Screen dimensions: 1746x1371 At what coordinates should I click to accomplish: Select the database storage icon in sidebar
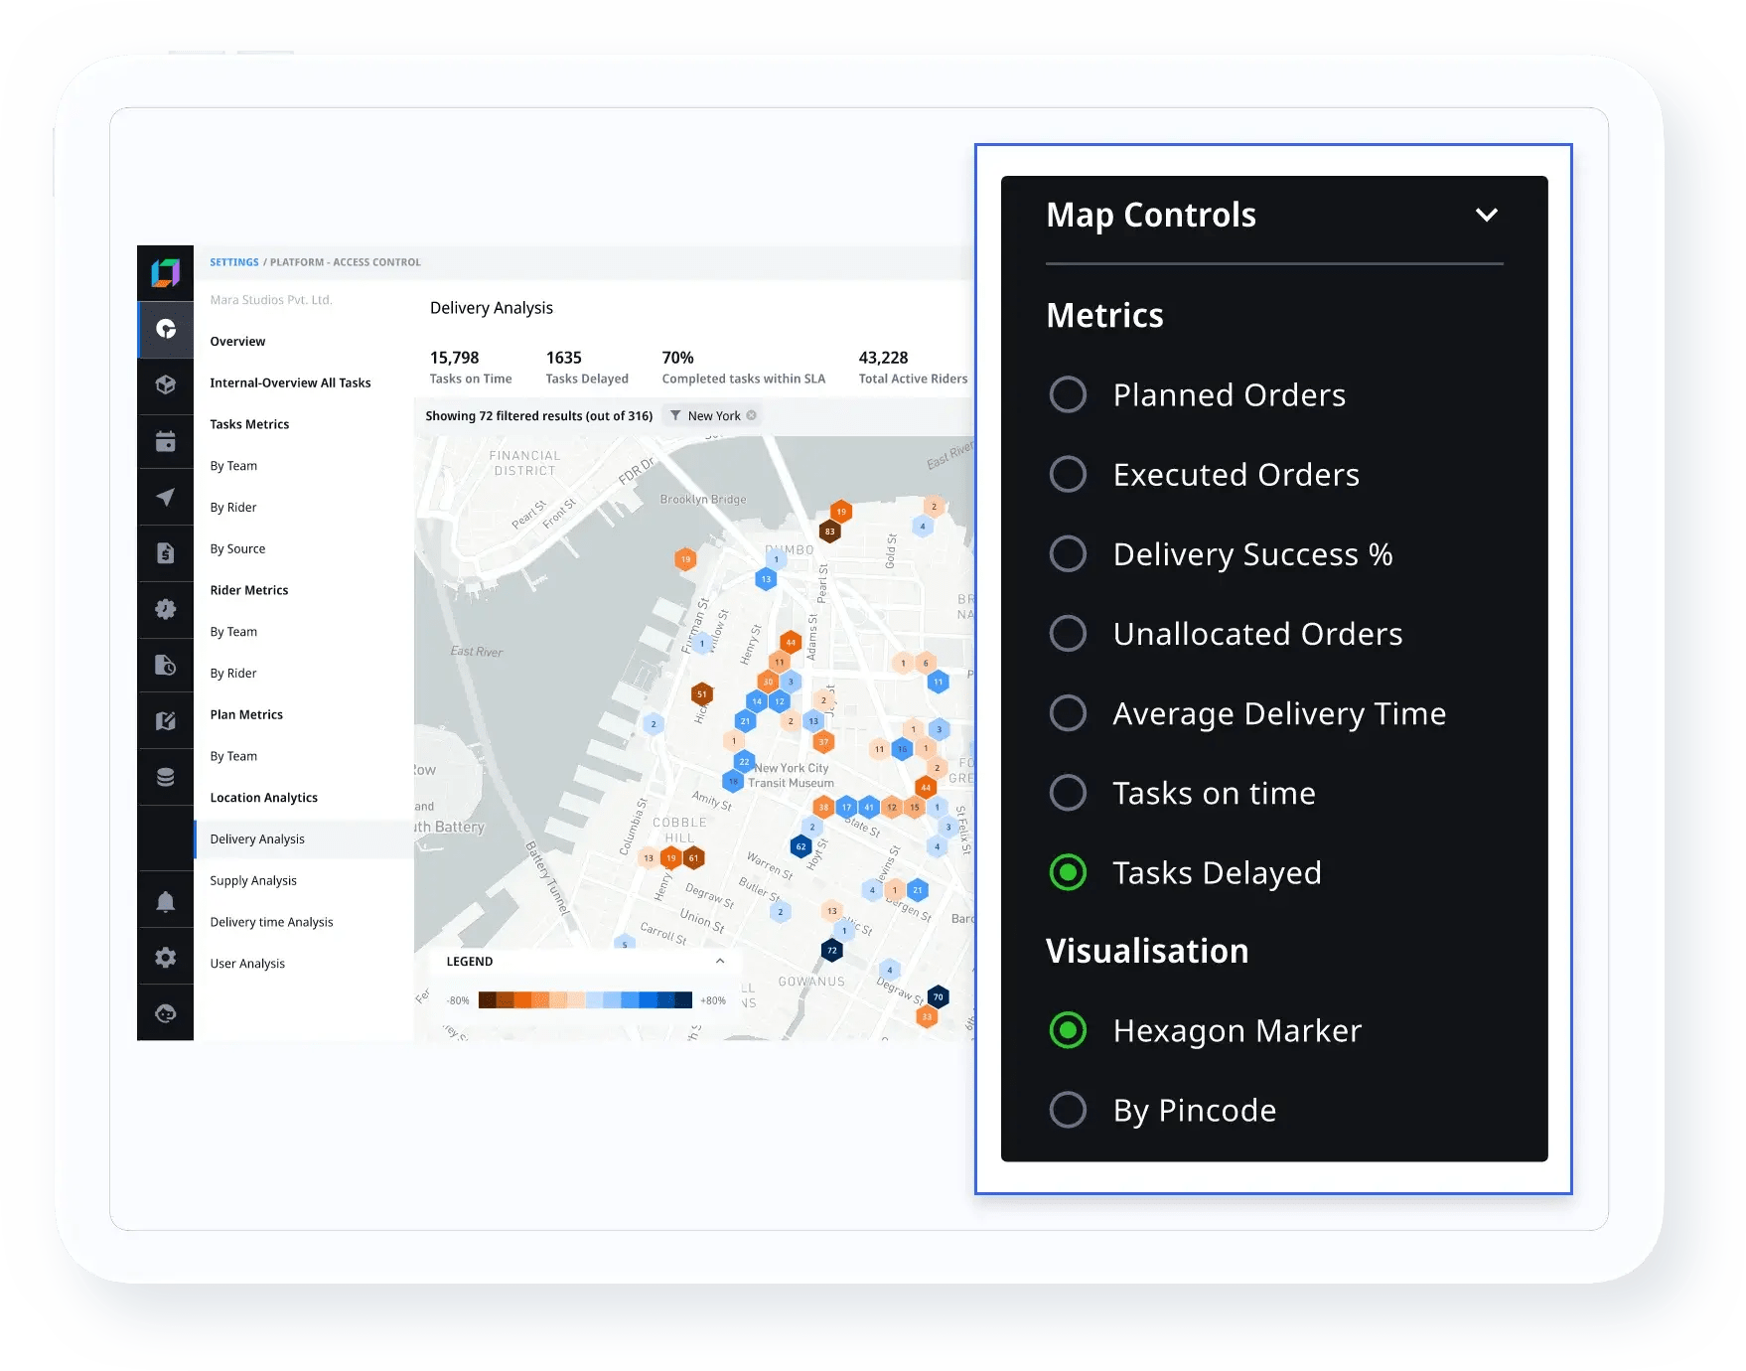click(166, 776)
